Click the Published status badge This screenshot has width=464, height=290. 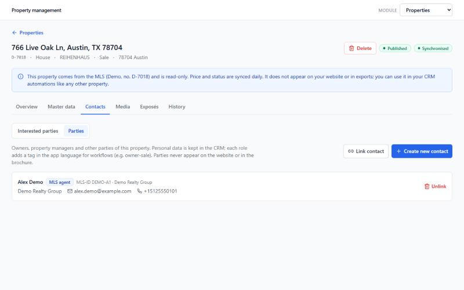point(395,48)
